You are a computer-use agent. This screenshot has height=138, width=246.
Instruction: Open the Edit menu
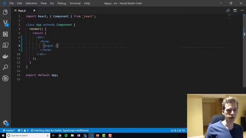[20, 3]
